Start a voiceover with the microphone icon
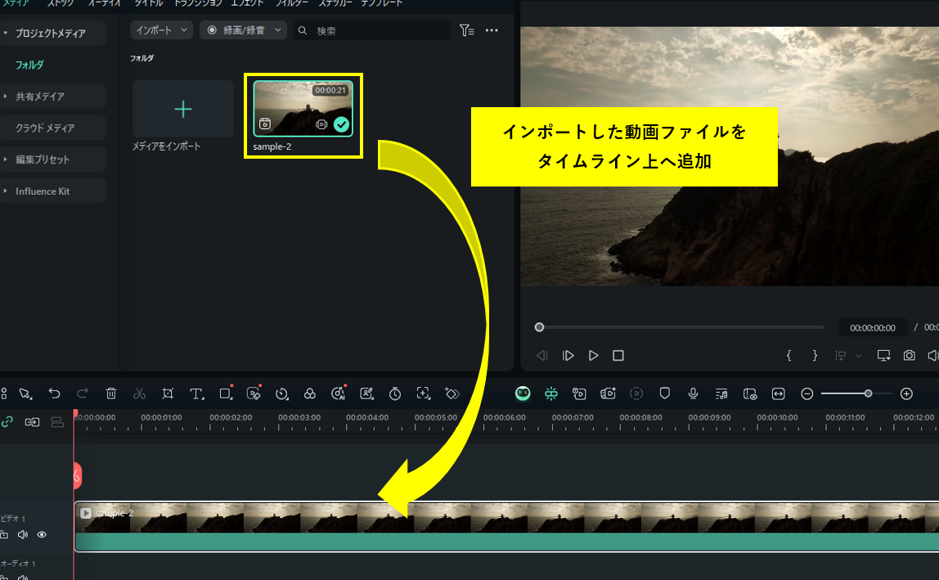The width and height of the screenshot is (939, 580). [693, 393]
